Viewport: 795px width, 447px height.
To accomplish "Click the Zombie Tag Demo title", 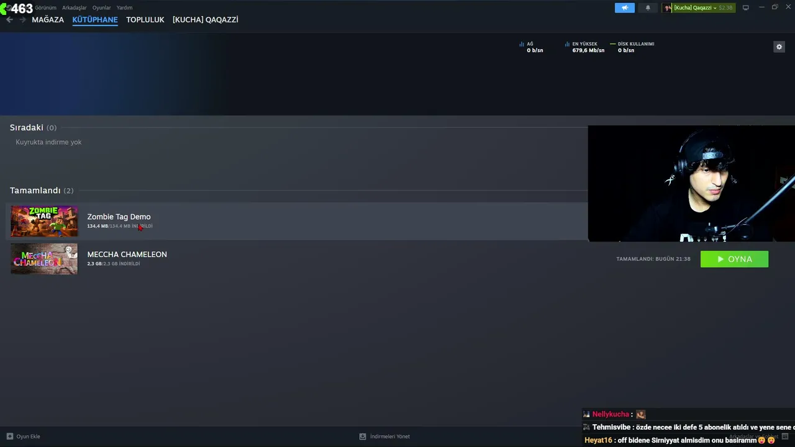I will [119, 217].
